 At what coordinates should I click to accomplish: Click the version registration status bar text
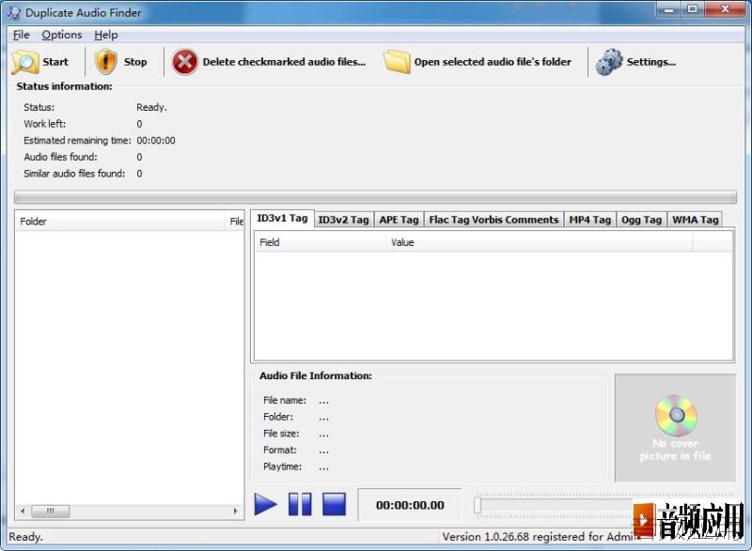pos(538,537)
